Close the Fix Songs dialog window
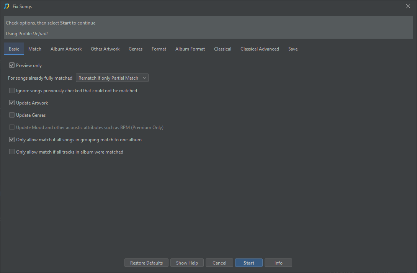Screen dimensions: 417x273 click(408, 6)
